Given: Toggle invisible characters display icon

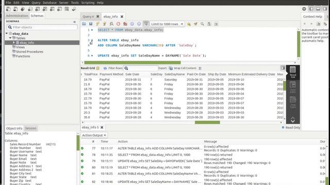Looking at the screenshot, I should pyautogui.click(x=209, y=24).
